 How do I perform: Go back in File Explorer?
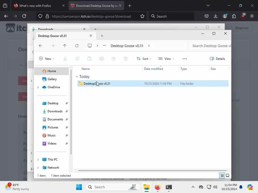click(41, 46)
